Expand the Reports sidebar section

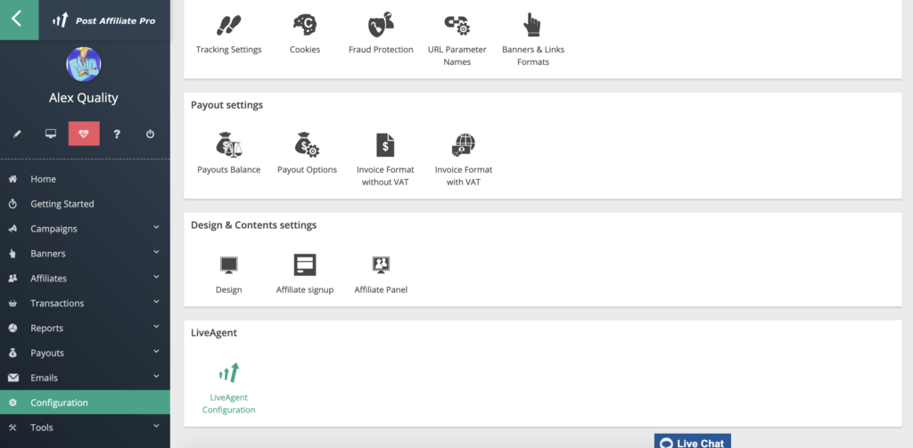(x=156, y=328)
